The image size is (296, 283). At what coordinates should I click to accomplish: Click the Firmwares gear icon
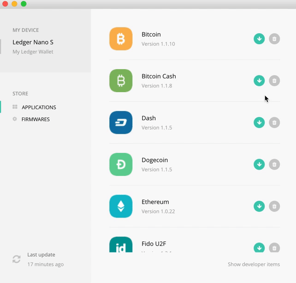[15, 119]
